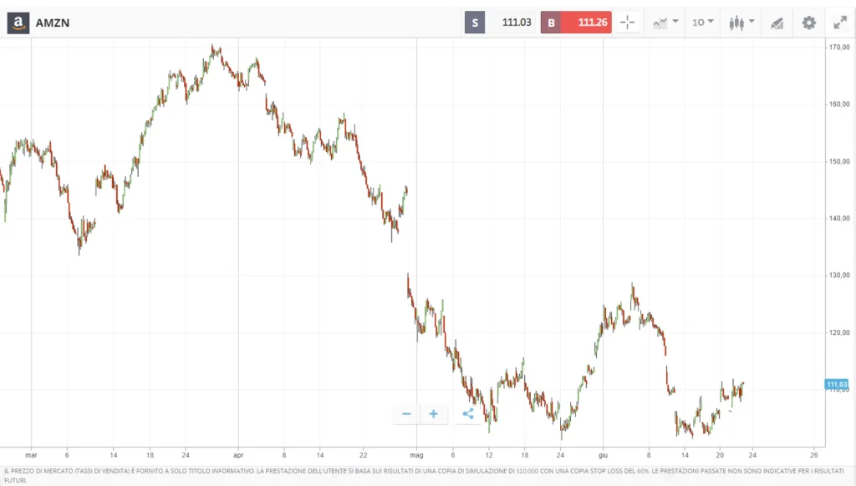Open the indicators and studies dropdown

665,23
